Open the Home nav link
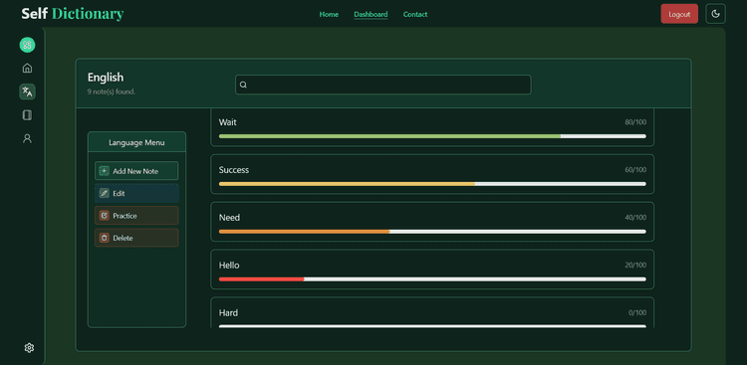The image size is (747, 365). tap(329, 14)
